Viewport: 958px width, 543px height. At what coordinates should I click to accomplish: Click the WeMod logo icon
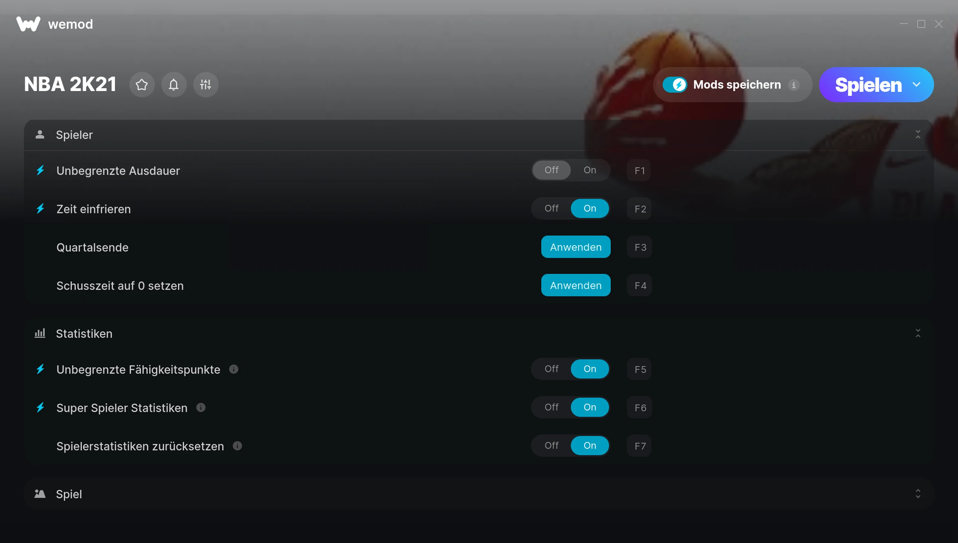point(28,24)
